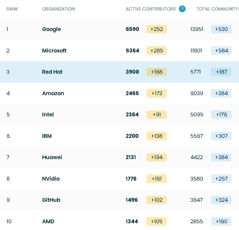Click the Active Contributors column header
The image size is (239, 230).
pos(151,9)
